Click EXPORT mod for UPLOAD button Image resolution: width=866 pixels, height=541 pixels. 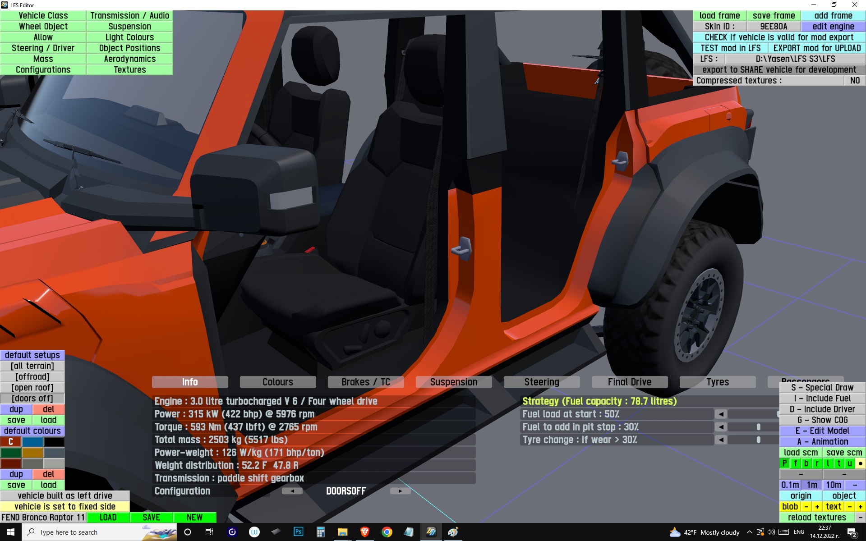point(816,48)
